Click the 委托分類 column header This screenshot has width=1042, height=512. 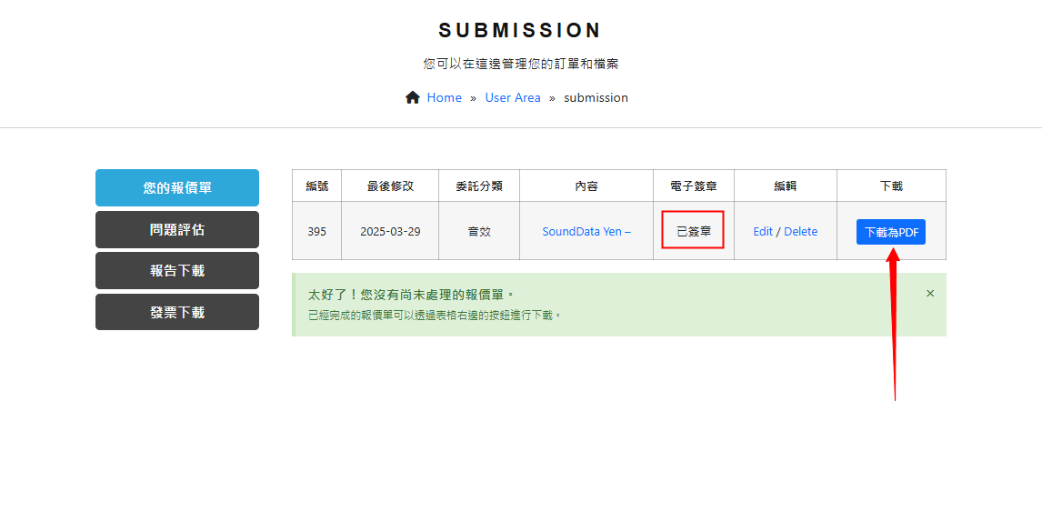pyautogui.click(x=479, y=186)
